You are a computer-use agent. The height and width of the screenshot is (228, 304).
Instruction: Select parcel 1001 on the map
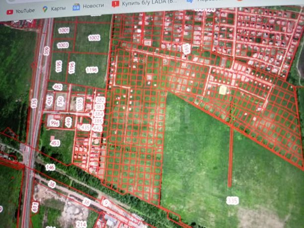[64, 30]
